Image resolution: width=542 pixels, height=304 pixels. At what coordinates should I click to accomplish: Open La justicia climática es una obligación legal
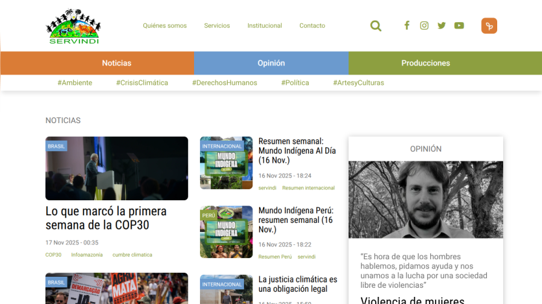point(298,284)
